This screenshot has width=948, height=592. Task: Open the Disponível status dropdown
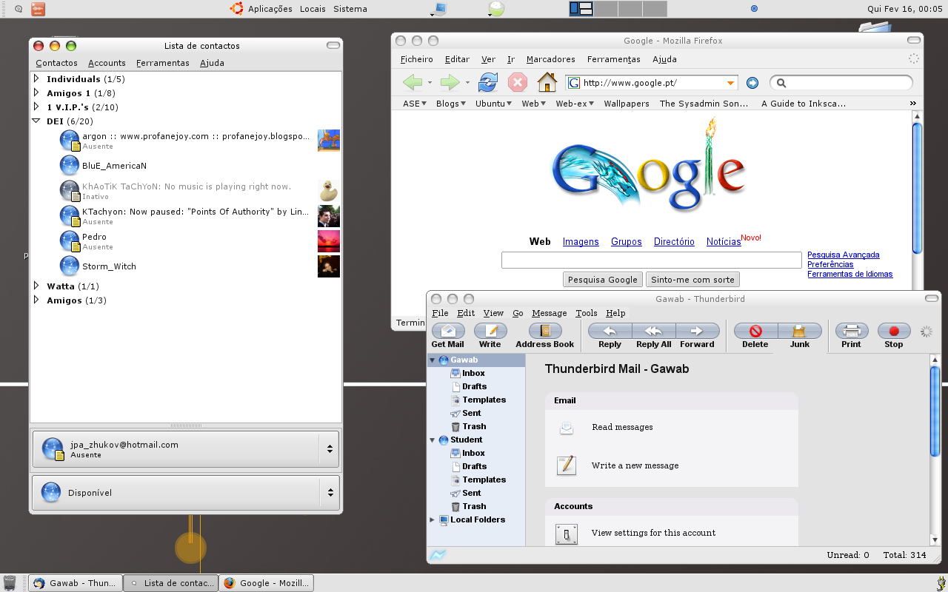click(330, 493)
